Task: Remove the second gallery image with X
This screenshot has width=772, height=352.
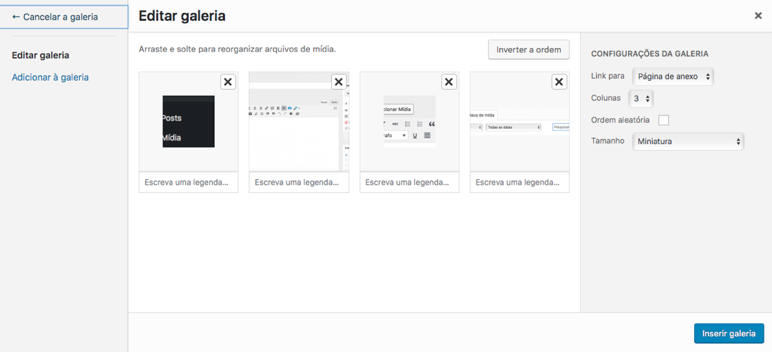Action: [339, 82]
